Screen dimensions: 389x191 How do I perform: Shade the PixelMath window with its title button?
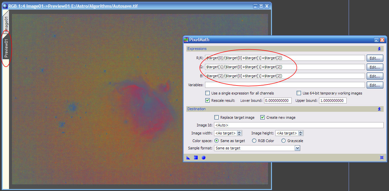tap(377, 40)
